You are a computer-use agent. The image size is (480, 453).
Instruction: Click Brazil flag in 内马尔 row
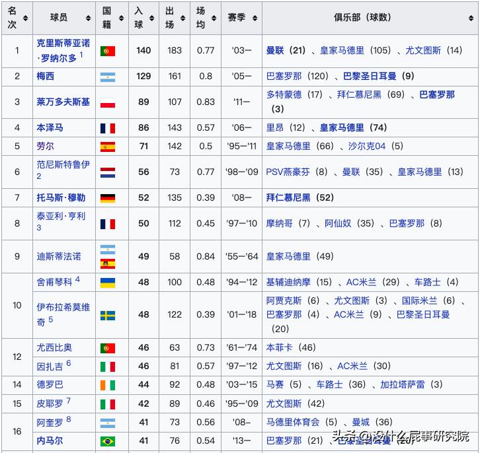pyautogui.click(x=108, y=441)
